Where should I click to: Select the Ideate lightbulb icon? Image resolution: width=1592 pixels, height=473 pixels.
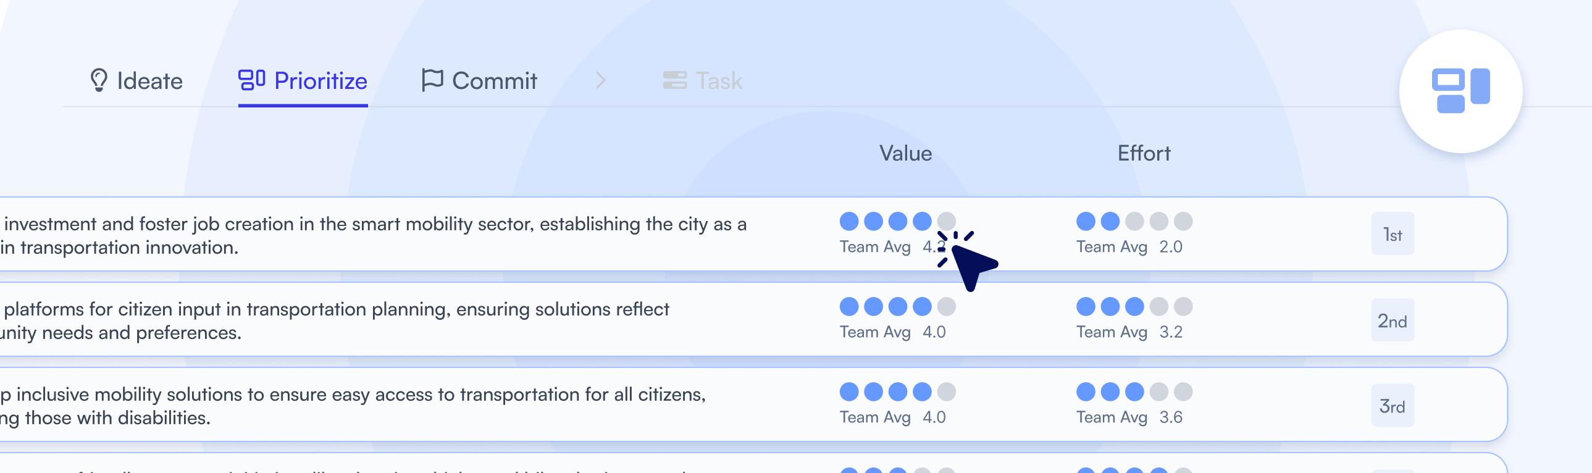click(99, 80)
